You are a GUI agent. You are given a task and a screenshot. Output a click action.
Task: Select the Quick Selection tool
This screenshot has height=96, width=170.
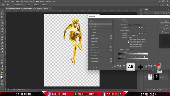(x=2, y=20)
